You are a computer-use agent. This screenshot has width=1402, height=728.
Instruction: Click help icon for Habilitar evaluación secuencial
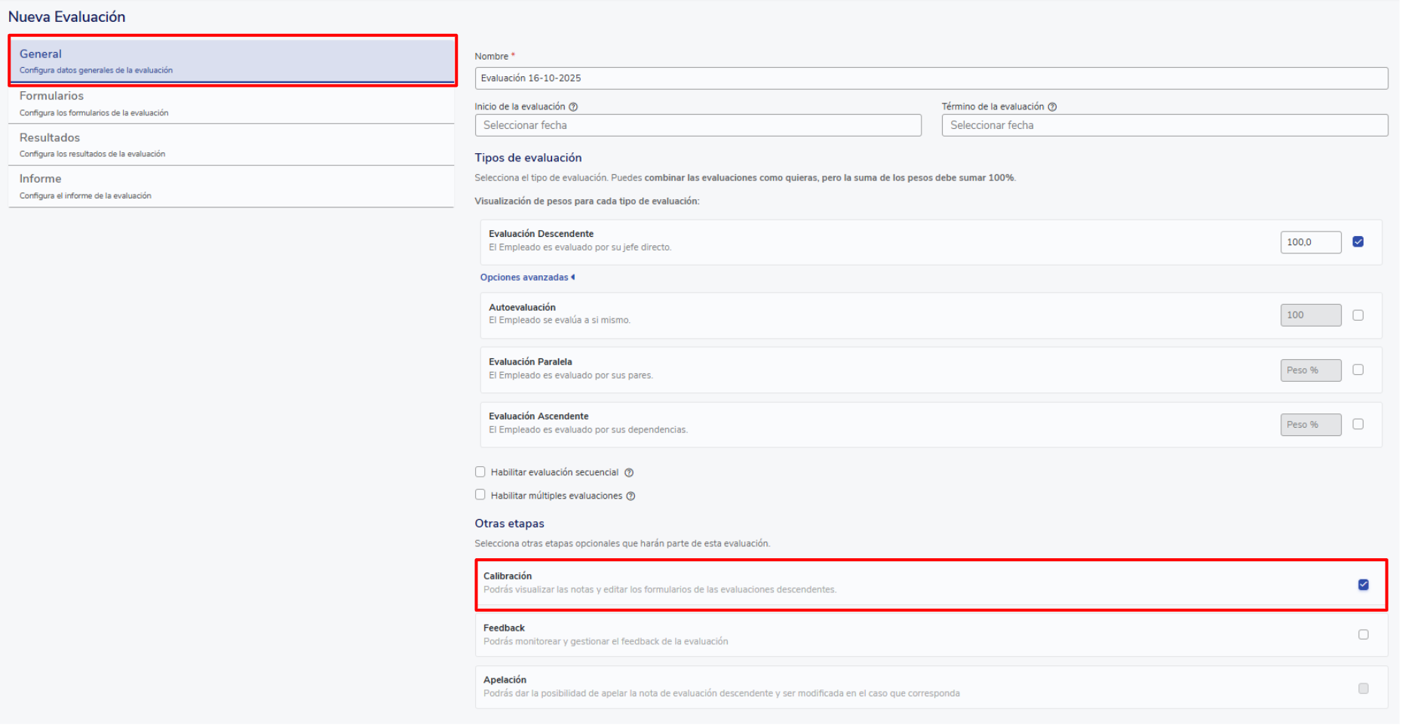click(x=629, y=473)
